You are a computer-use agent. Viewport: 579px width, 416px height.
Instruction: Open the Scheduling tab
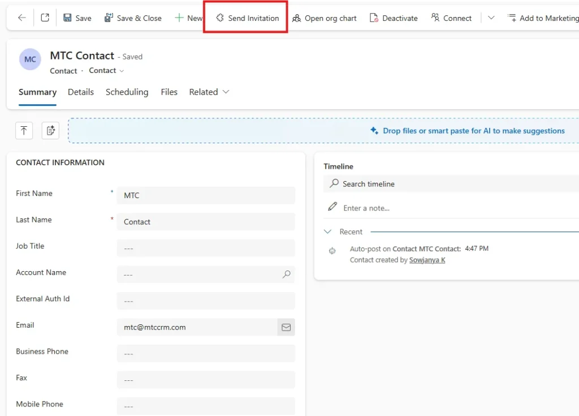point(127,92)
